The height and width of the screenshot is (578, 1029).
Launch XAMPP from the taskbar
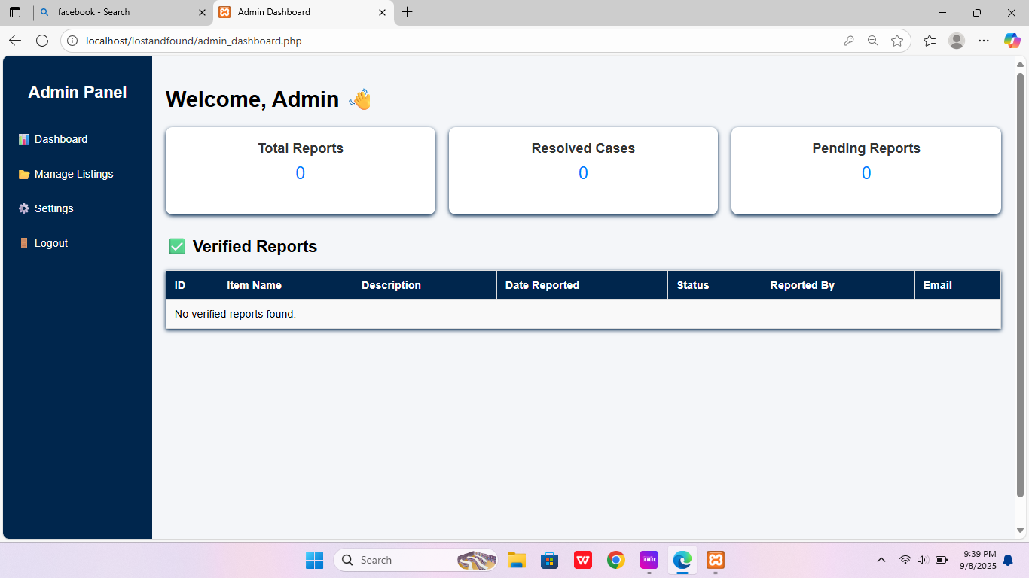click(x=716, y=560)
